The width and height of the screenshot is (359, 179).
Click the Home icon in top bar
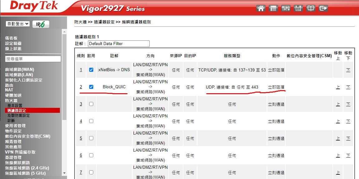tap(261, 8)
